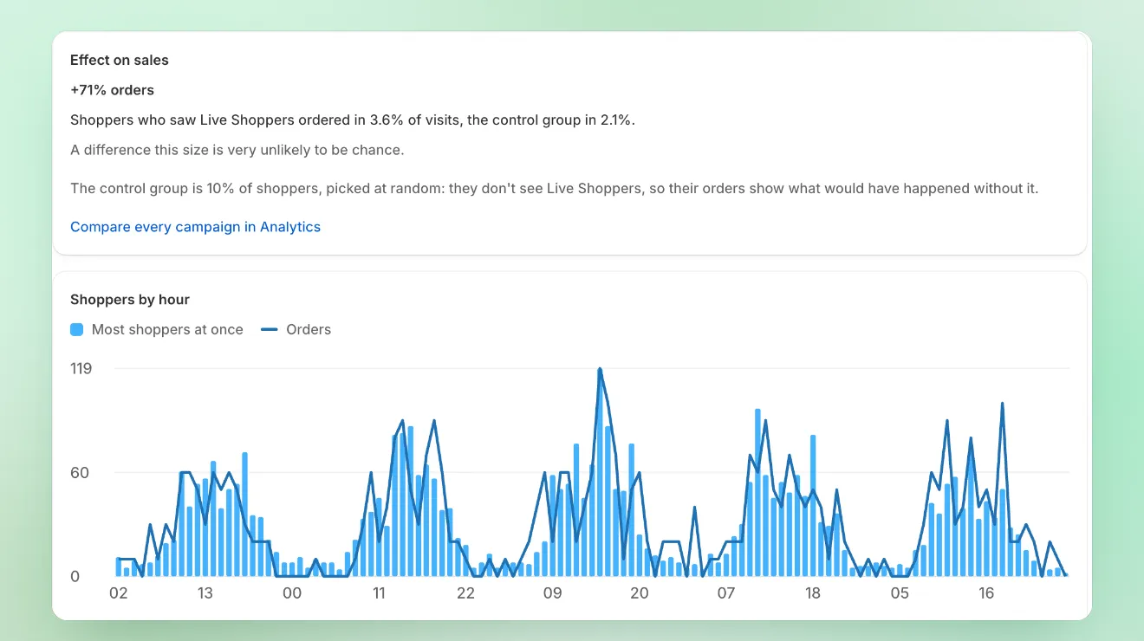Select the Orders legend label
The width and height of the screenshot is (1144, 641).
click(309, 329)
